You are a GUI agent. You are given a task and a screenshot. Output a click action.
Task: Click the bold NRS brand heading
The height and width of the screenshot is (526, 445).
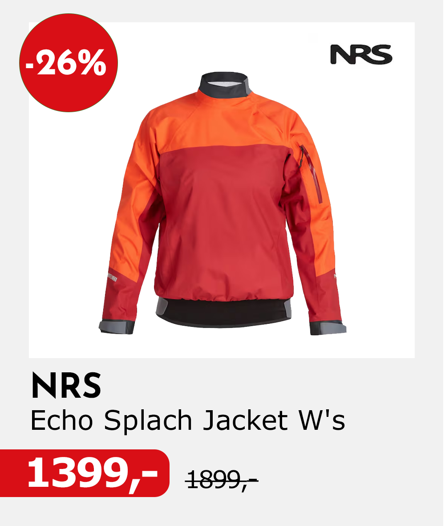(66, 385)
